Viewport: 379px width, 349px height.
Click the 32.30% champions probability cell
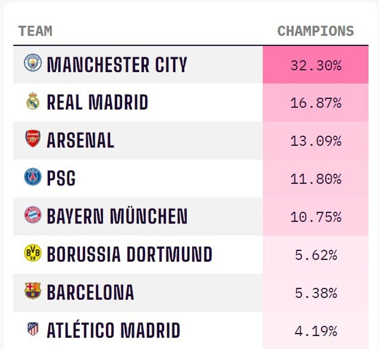click(316, 65)
